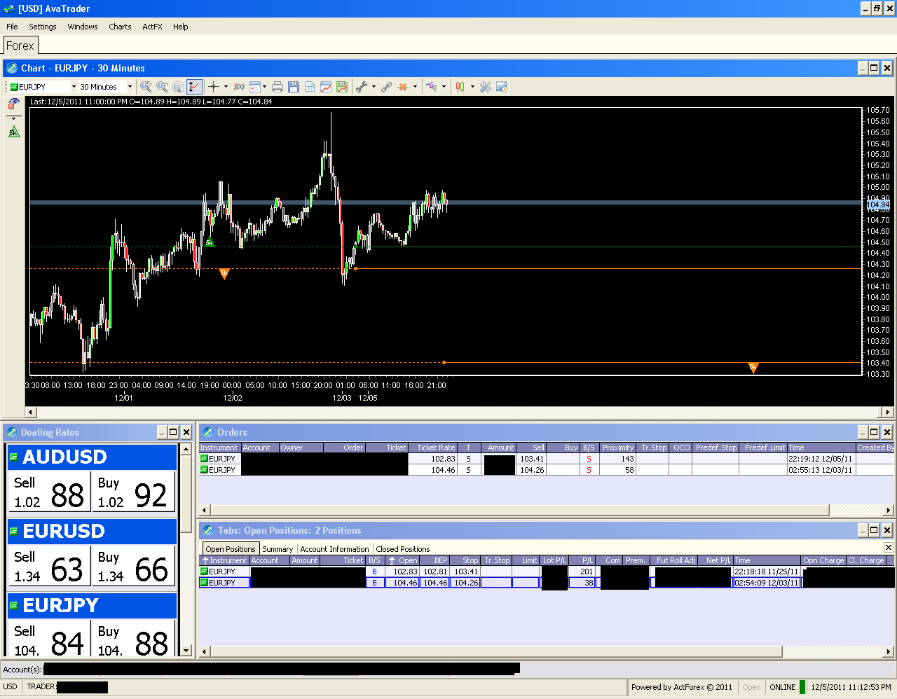Expand the template list dropdown arrow

264,87
